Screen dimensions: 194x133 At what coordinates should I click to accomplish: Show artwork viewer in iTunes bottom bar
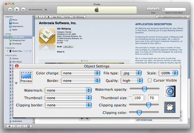tap(29, 126)
